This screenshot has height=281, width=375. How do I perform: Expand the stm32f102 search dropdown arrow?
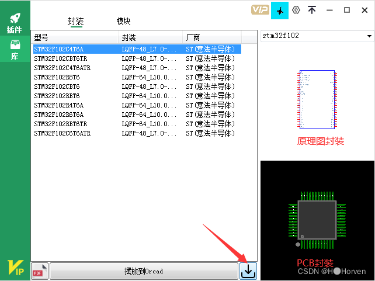coord(369,36)
